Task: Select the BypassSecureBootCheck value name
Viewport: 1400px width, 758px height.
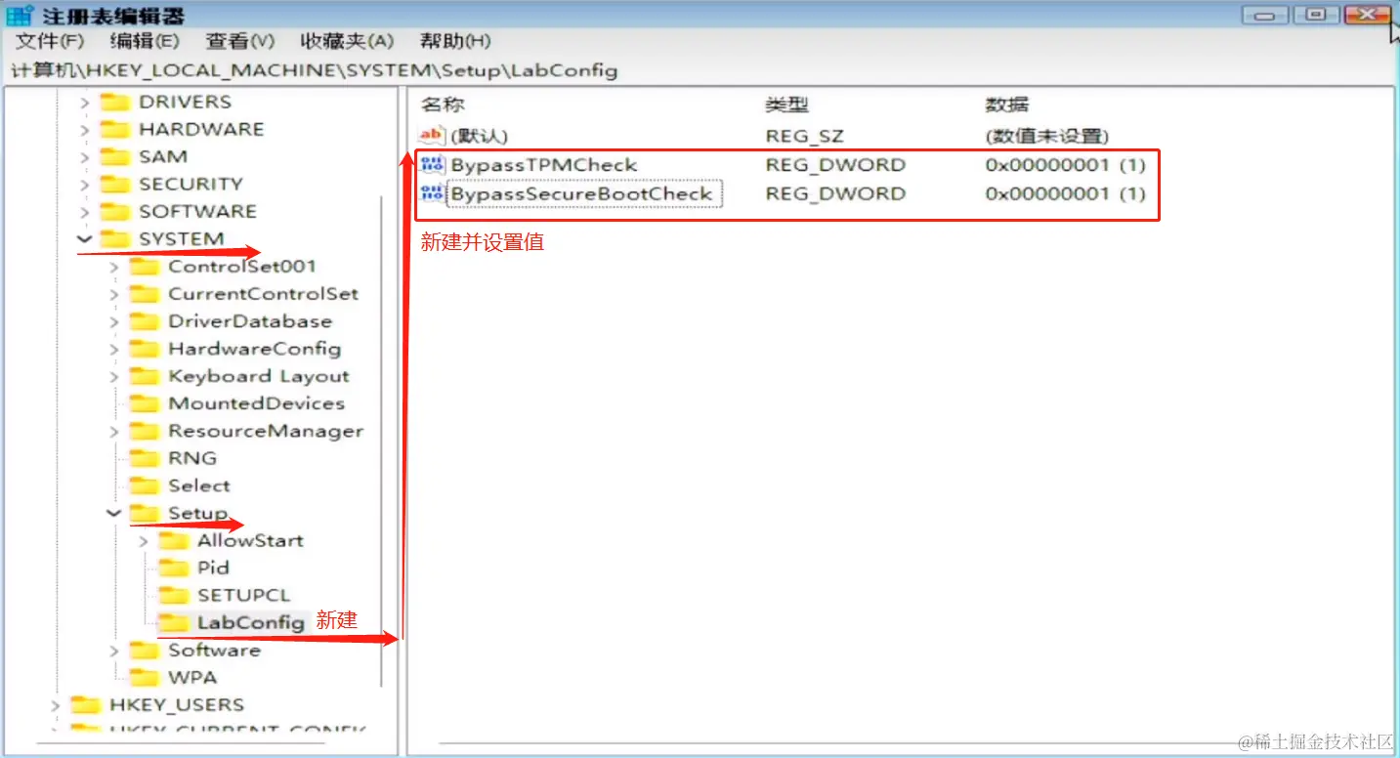Action: point(582,194)
